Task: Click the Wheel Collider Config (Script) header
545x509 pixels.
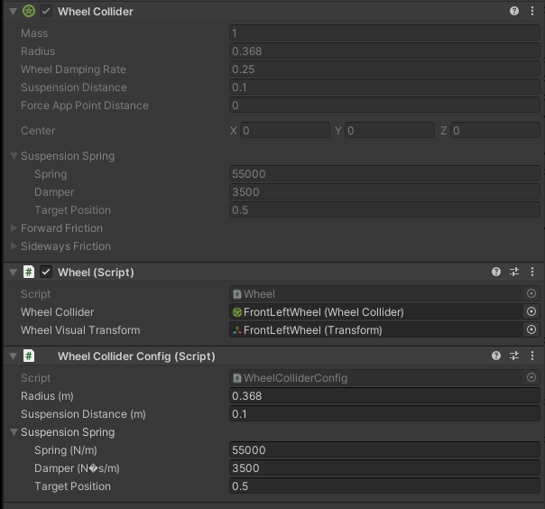Action: click(x=136, y=356)
